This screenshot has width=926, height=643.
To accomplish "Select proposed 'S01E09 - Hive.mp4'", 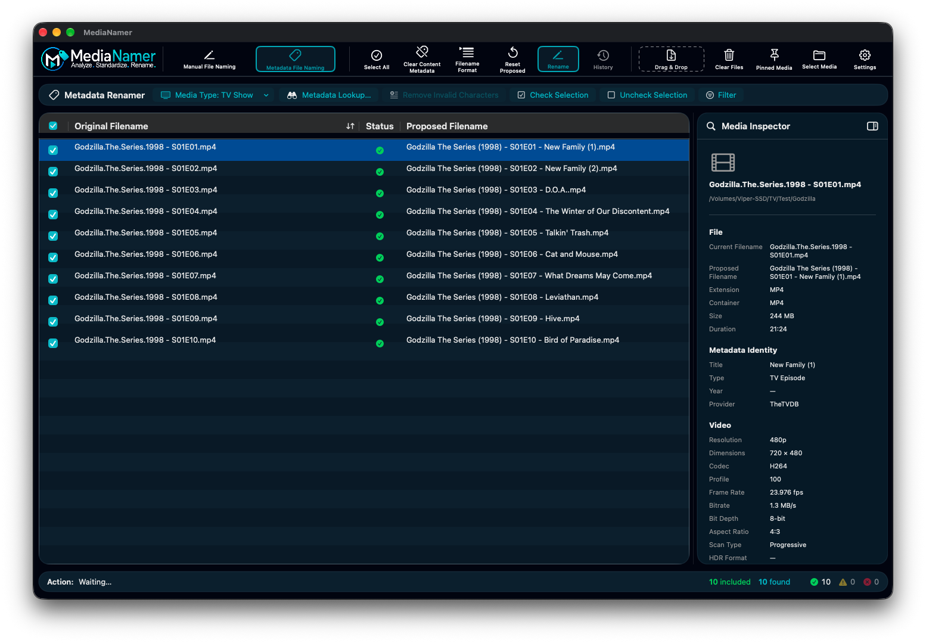I will (493, 318).
